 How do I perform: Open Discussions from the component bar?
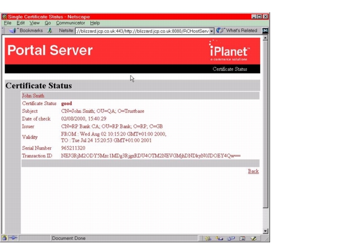coord(231,238)
